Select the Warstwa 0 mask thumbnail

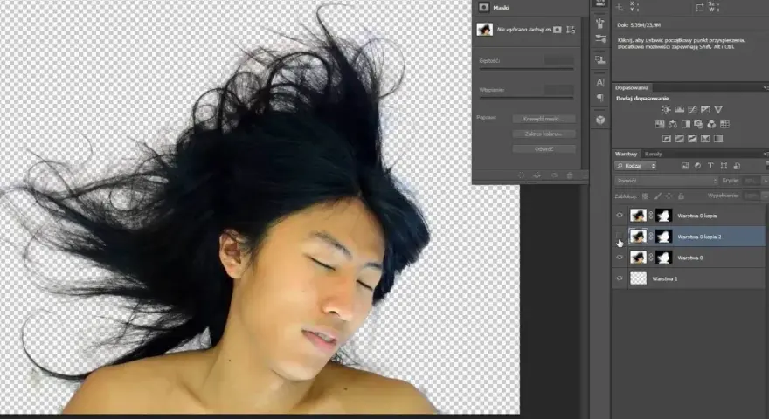coord(663,258)
